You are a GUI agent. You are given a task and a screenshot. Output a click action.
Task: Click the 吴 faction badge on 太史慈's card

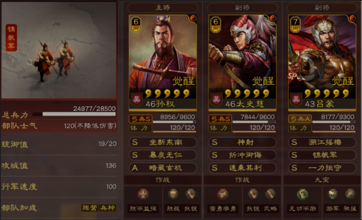pos(216,100)
